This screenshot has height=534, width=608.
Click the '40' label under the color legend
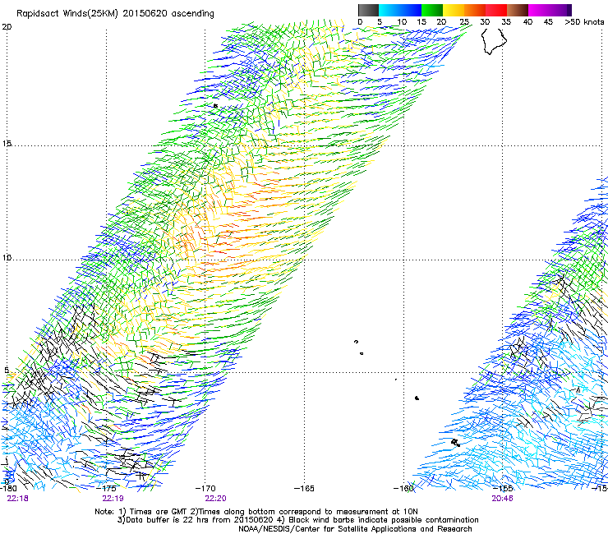pos(527,21)
